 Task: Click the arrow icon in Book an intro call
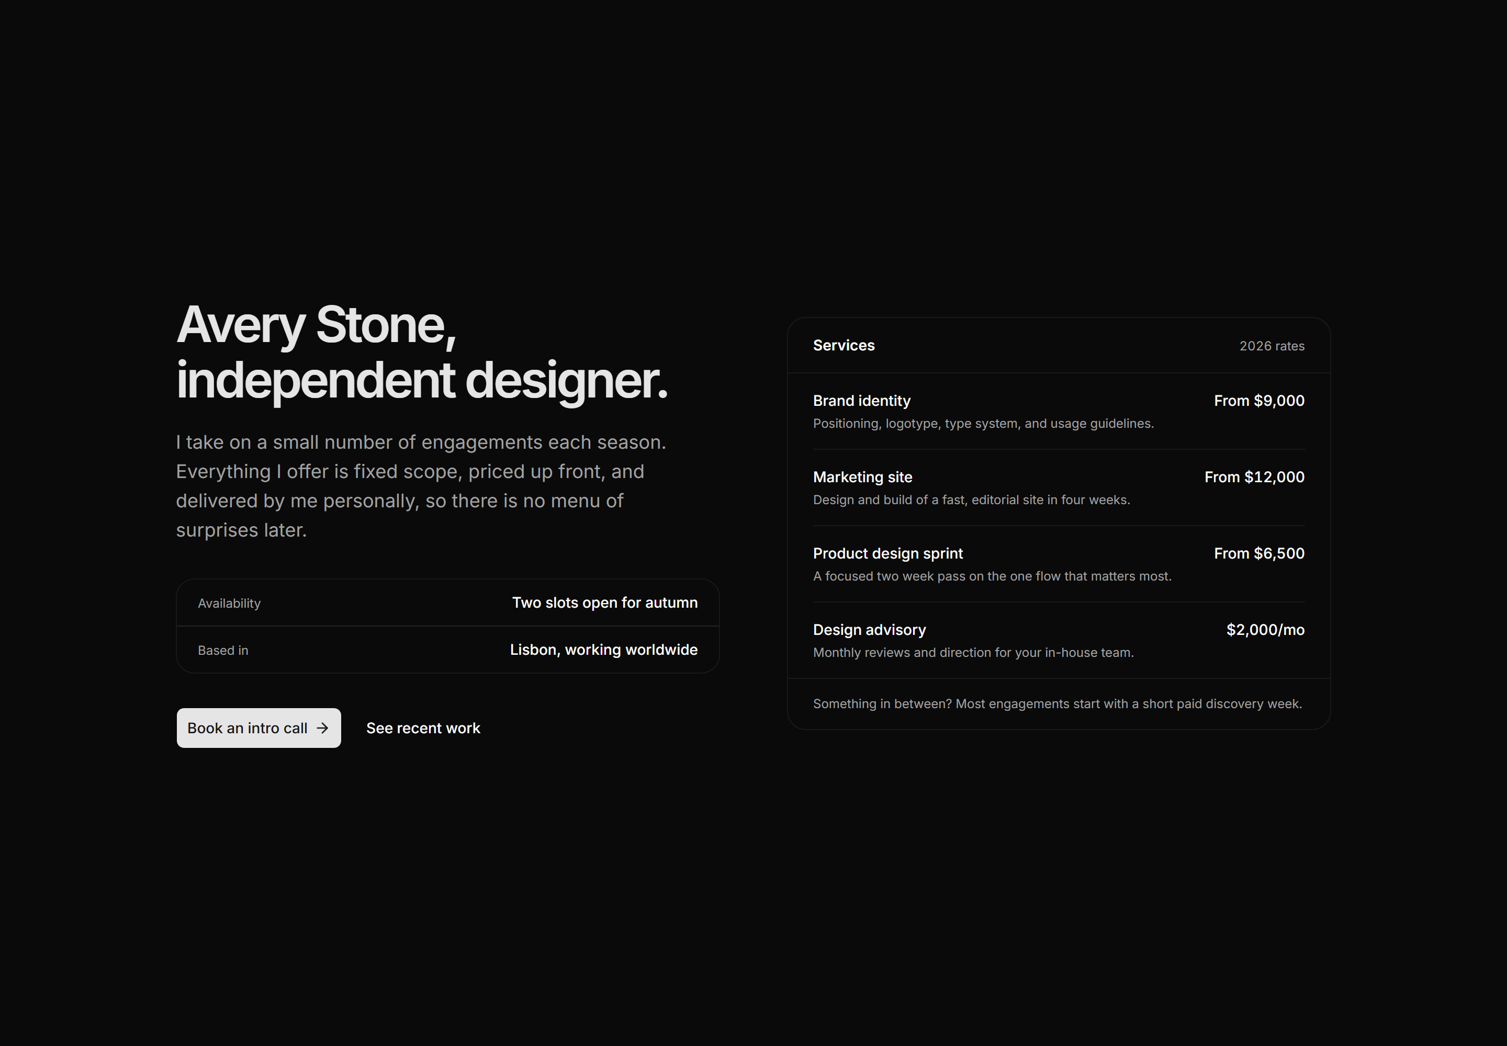click(x=322, y=728)
